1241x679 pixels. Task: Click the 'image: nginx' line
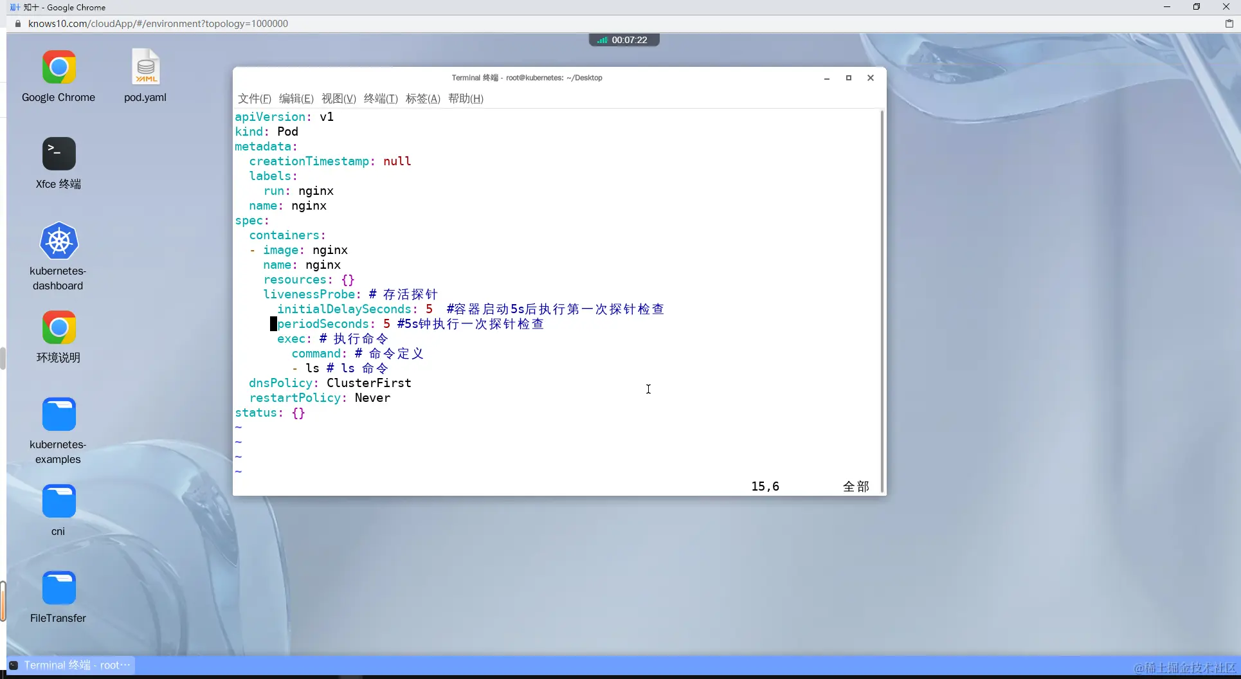(x=299, y=250)
